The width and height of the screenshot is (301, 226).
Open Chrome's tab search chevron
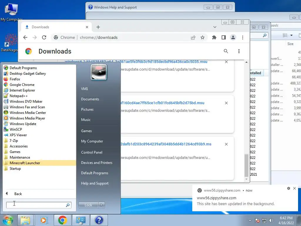(215, 27)
